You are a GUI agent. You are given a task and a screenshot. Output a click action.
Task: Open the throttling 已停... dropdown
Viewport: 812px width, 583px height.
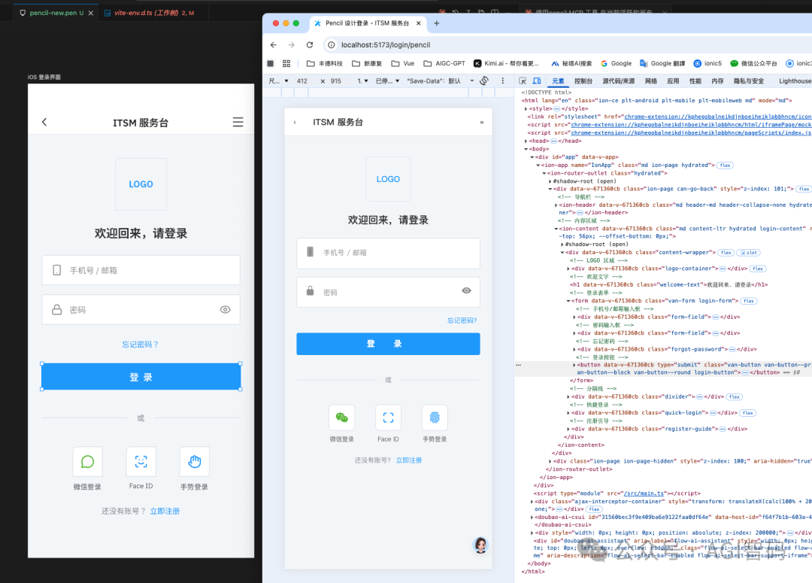(387, 80)
